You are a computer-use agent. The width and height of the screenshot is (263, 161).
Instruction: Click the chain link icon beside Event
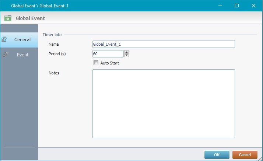pyautogui.click(x=5, y=55)
